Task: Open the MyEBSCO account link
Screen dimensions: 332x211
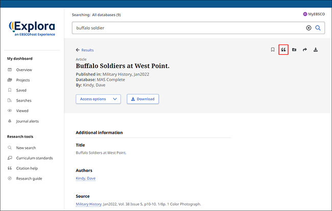Action: coord(316,14)
